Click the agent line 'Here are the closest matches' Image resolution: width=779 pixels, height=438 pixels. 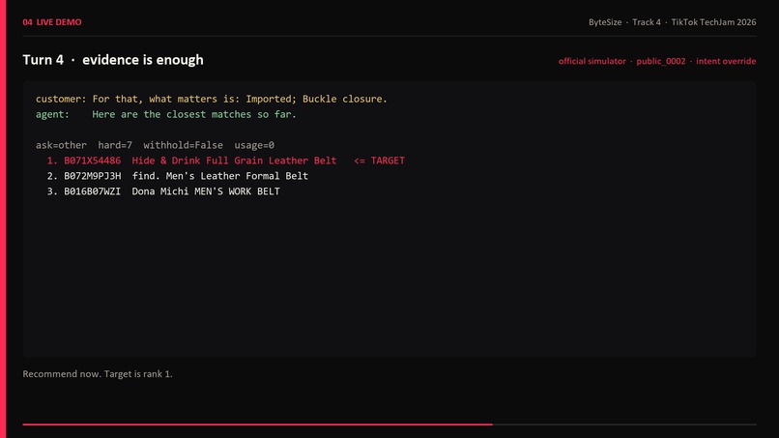tap(165, 114)
